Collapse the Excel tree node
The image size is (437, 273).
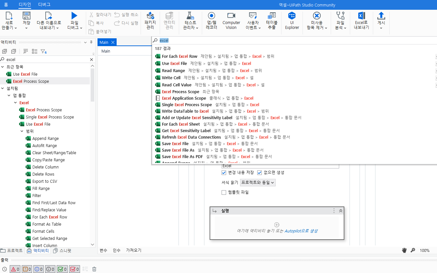pos(16,103)
